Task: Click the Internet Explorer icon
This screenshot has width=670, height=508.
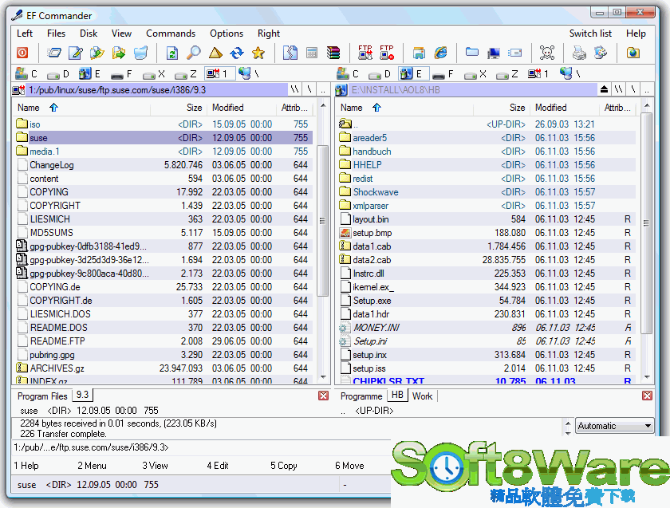Action: pos(440,53)
